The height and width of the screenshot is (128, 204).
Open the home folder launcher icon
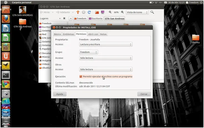[6, 9]
